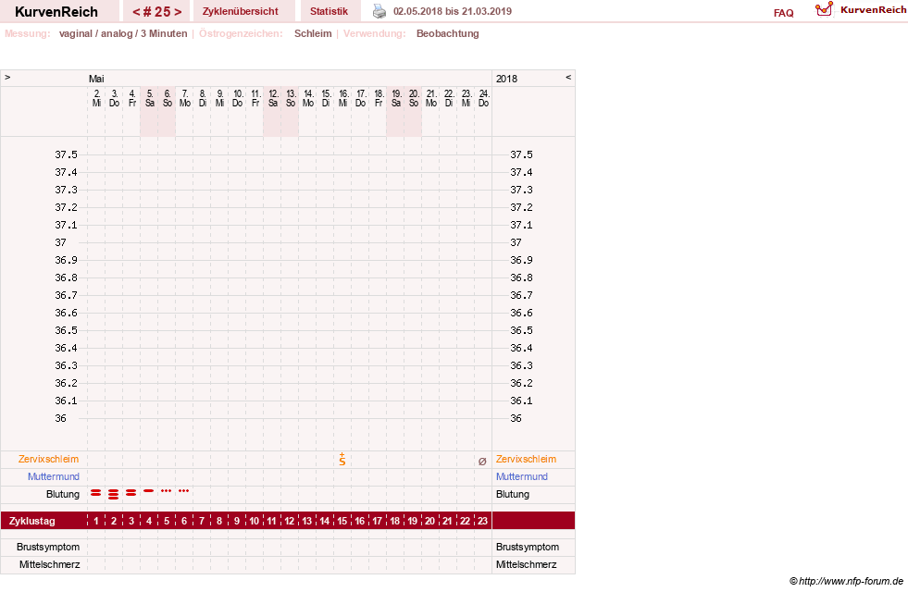Click the KurvenReich brand text at top right
This screenshot has height=592, width=908.
[873, 10]
